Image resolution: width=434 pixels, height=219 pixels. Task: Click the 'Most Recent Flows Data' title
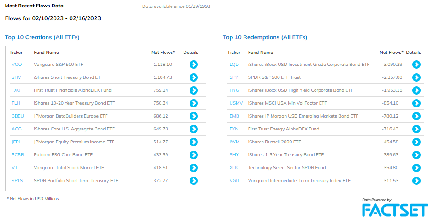[34, 6]
